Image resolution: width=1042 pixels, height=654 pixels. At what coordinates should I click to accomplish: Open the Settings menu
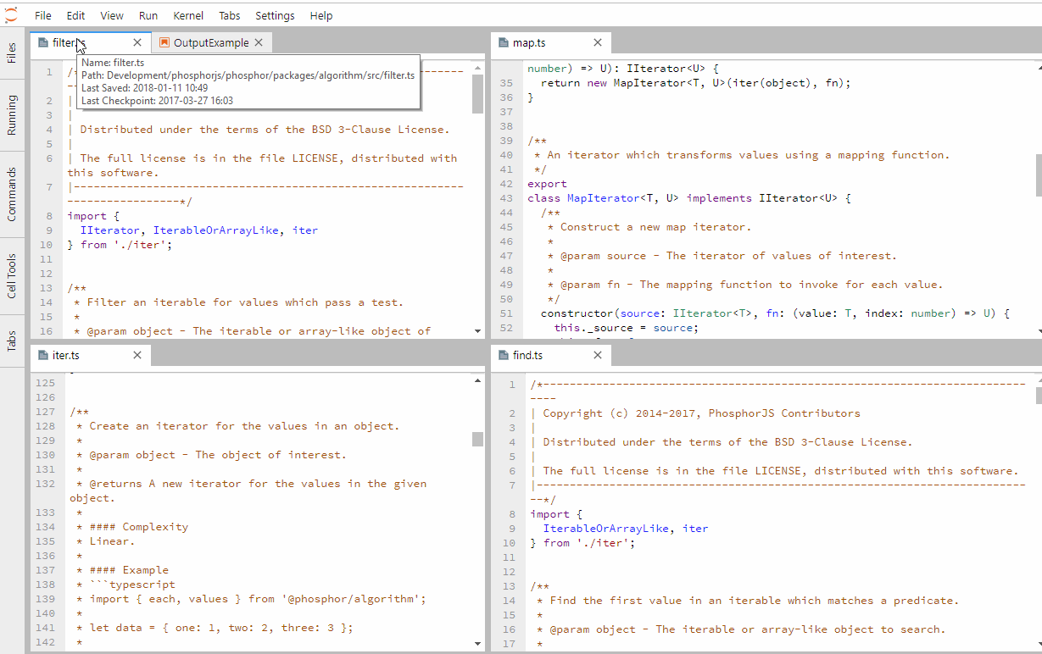point(275,15)
